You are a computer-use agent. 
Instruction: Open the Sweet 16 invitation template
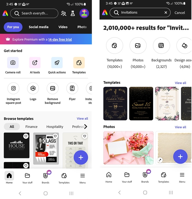(x=141, y=103)
